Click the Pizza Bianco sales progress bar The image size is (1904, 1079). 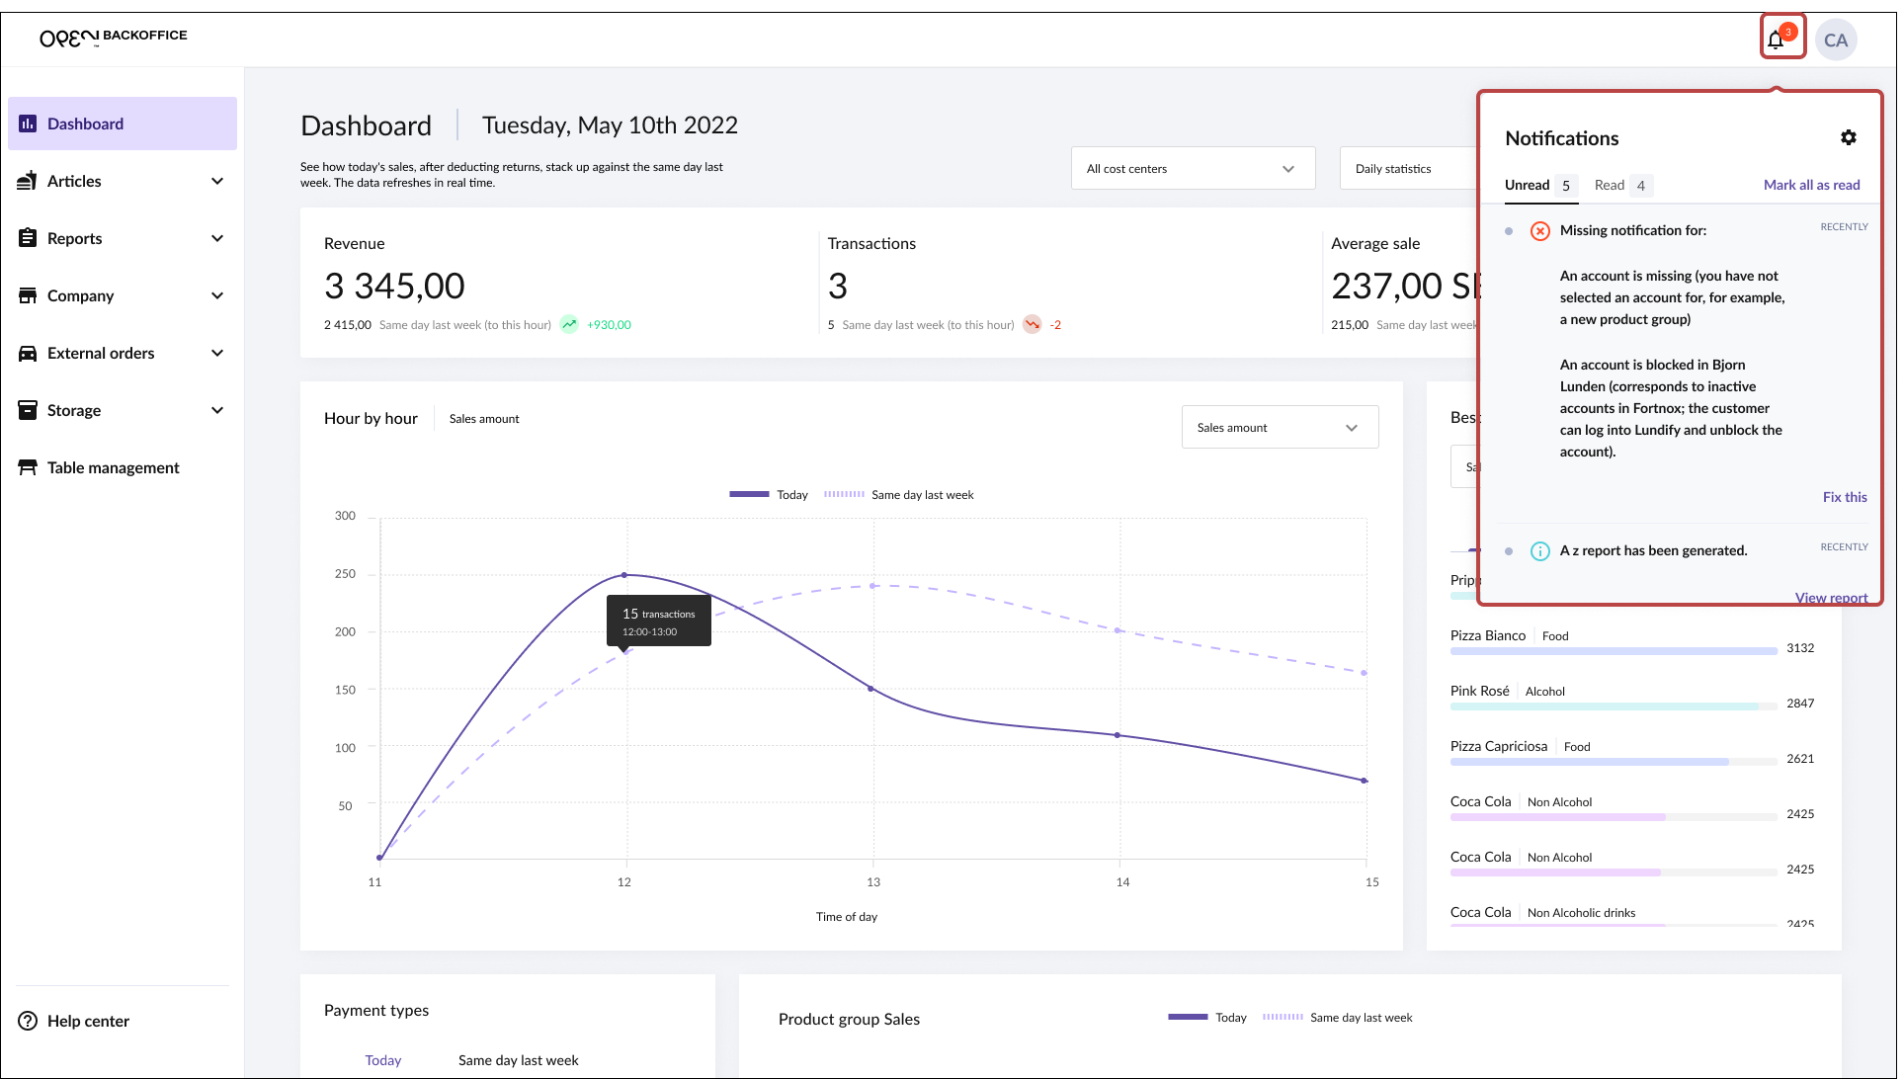click(1613, 651)
